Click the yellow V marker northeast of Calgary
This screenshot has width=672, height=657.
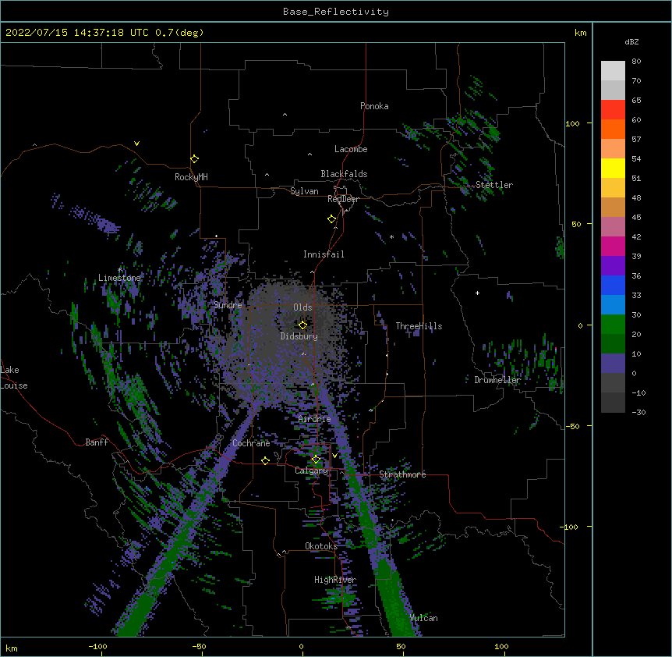(334, 456)
